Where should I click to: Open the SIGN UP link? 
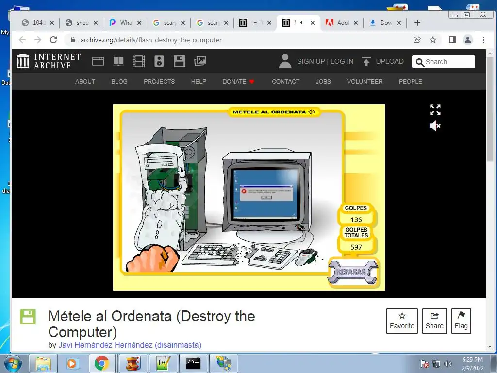click(x=311, y=62)
